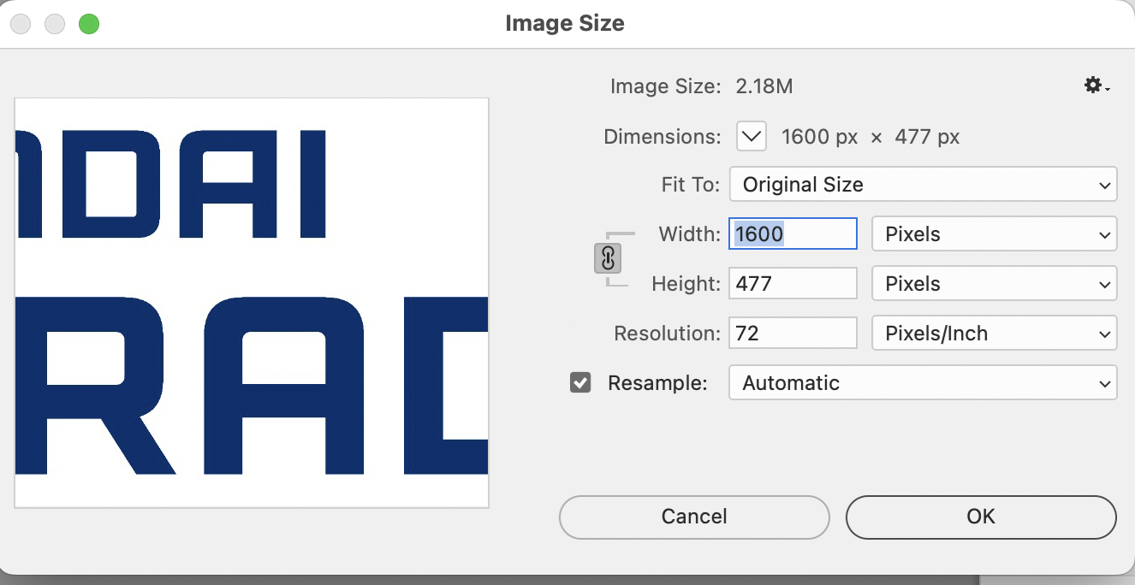Confirm with the OK button
The height and width of the screenshot is (585, 1135).
(x=981, y=517)
